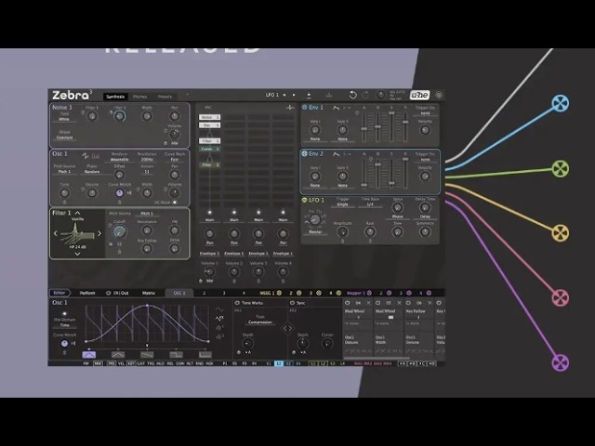Click the Env 1 module icon
Image resolution: width=595 pixels, height=446 pixels.
(x=304, y=108)
